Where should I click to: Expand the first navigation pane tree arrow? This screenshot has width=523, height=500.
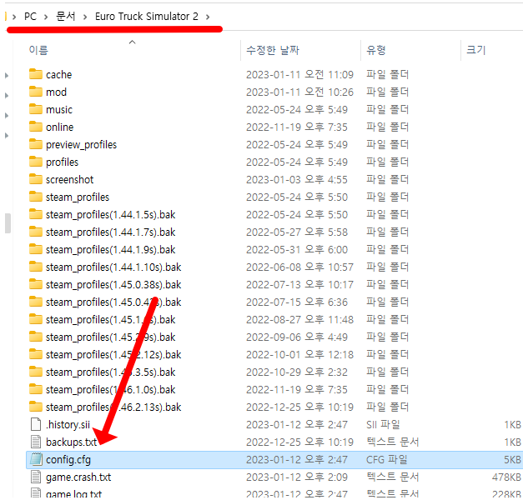(x=8, y=76)
